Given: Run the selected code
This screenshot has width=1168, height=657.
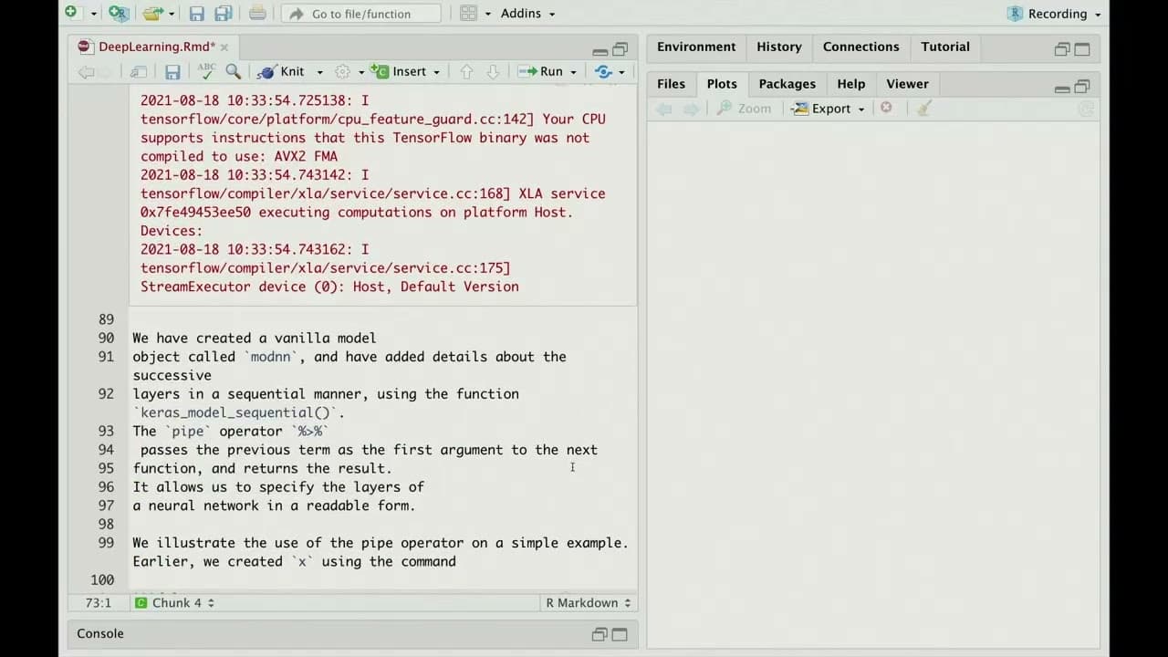Looking at the screenshot, I should click(540, 71).
